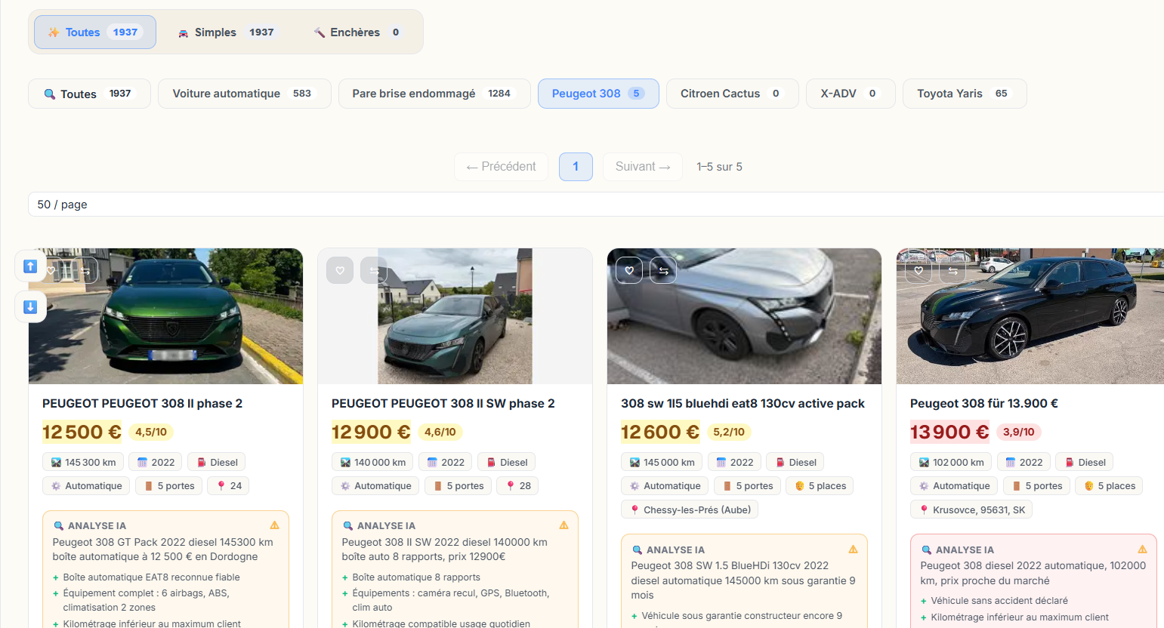Click the location pin for Krusovce

tap(924, 510)
